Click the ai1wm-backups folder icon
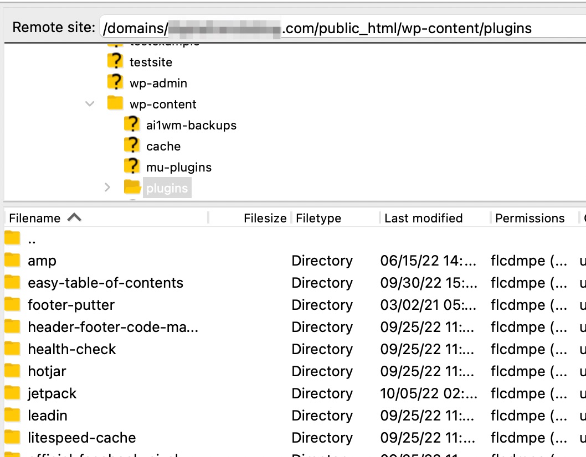This screenshot has width=586, height=457. [132, 124]
